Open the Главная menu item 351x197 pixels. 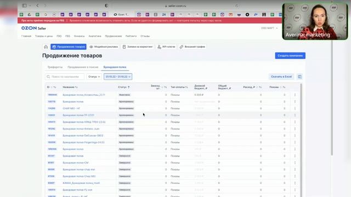(26, 36)
